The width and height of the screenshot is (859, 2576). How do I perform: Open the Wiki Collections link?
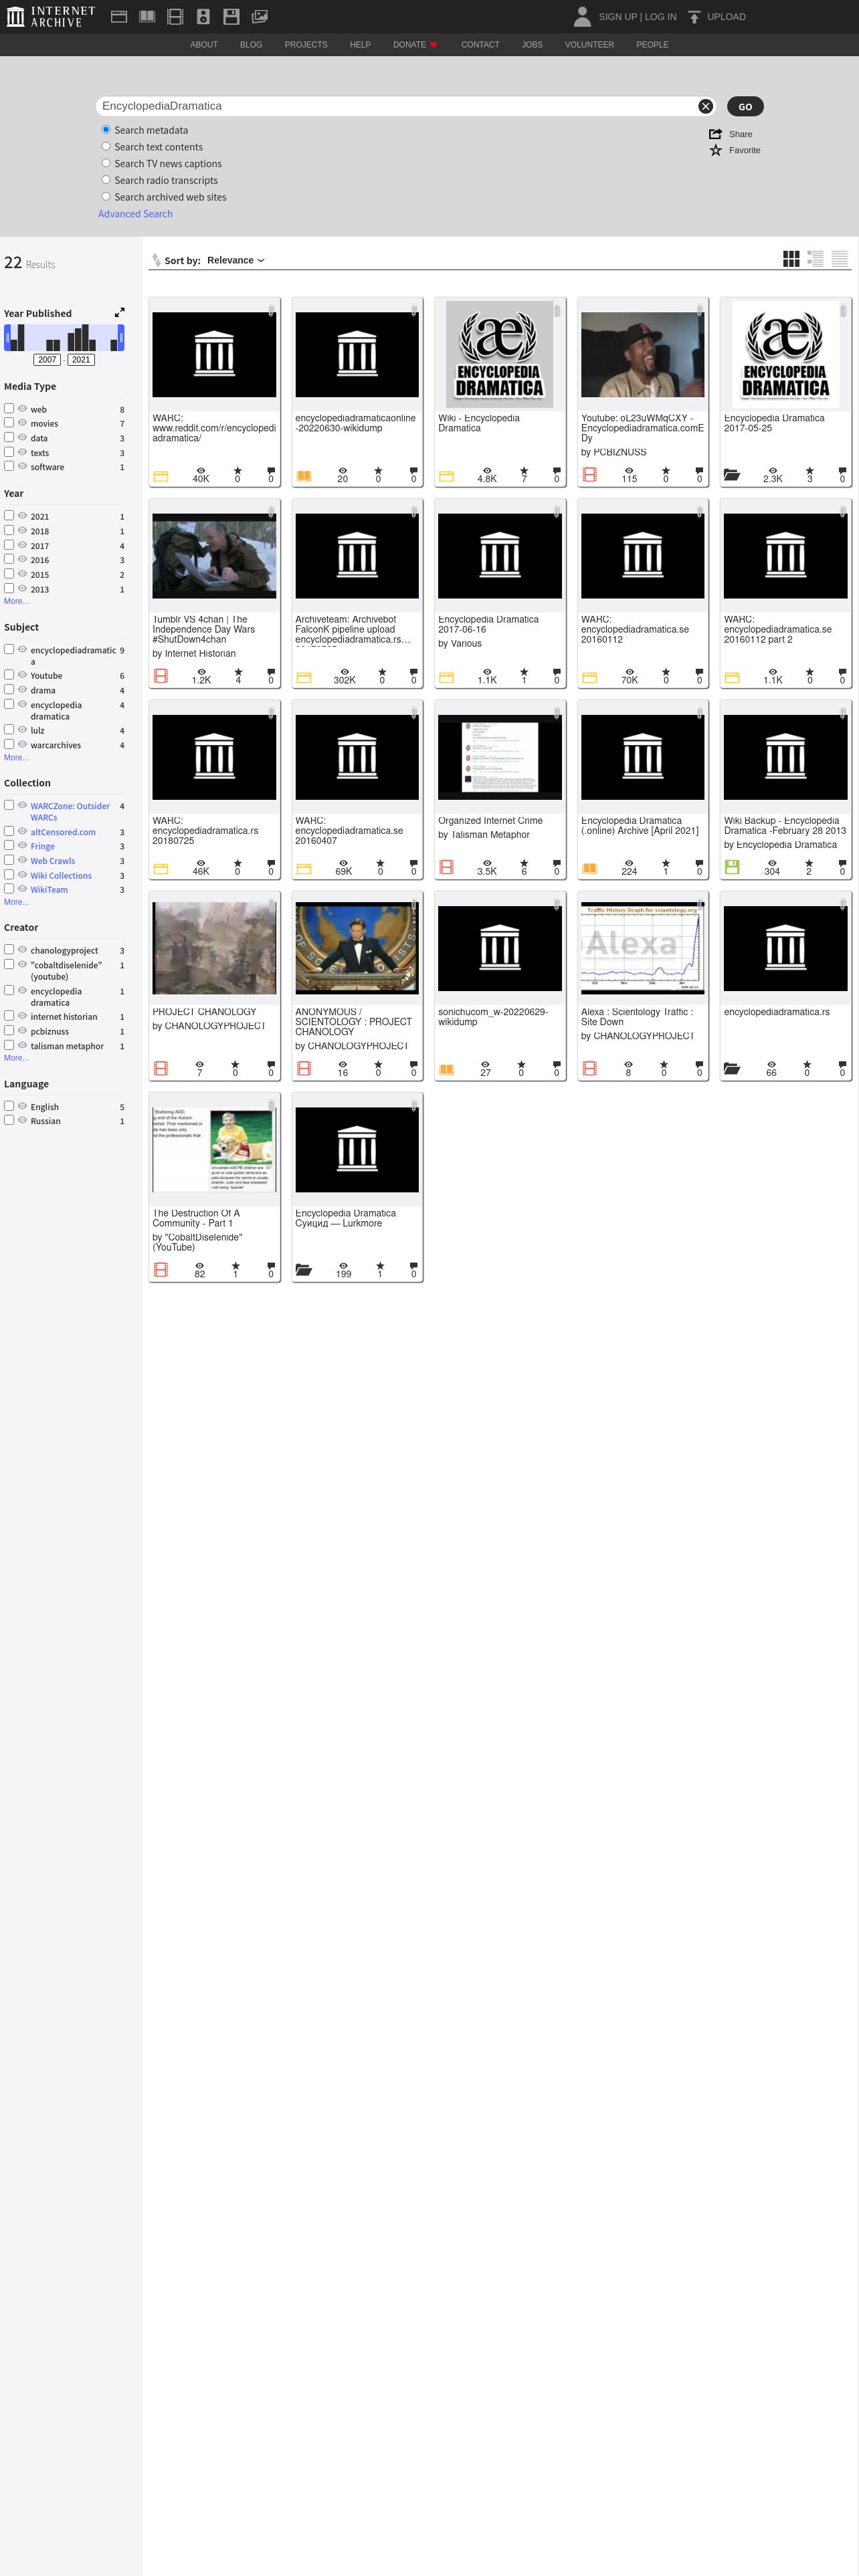pos(61,875)
